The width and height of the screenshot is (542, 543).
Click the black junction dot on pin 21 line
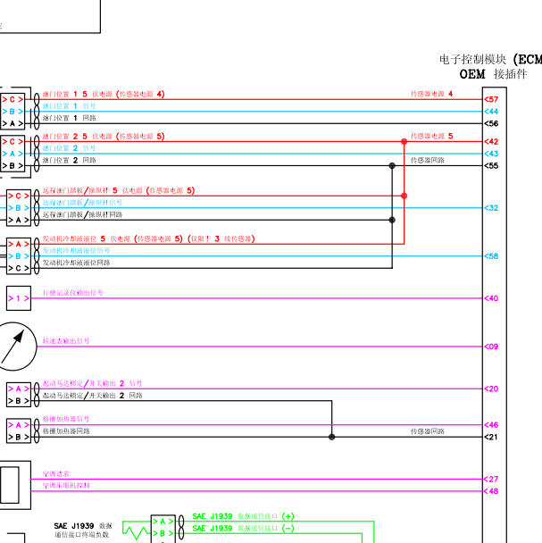pyautogui.click(x=332, y=437)
